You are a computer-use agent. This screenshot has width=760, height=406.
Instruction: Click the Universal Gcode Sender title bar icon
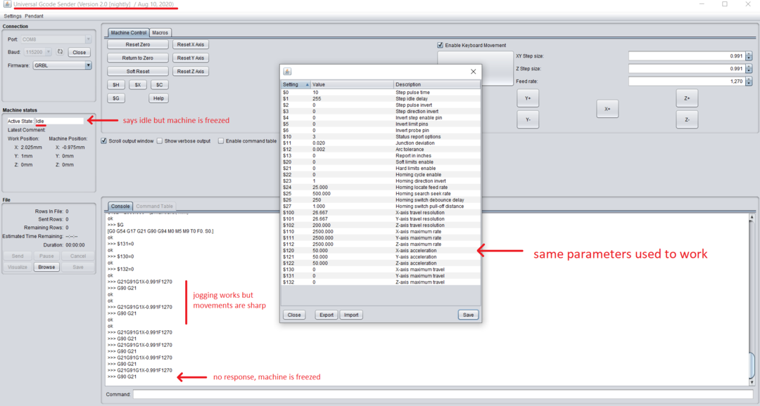6,4
